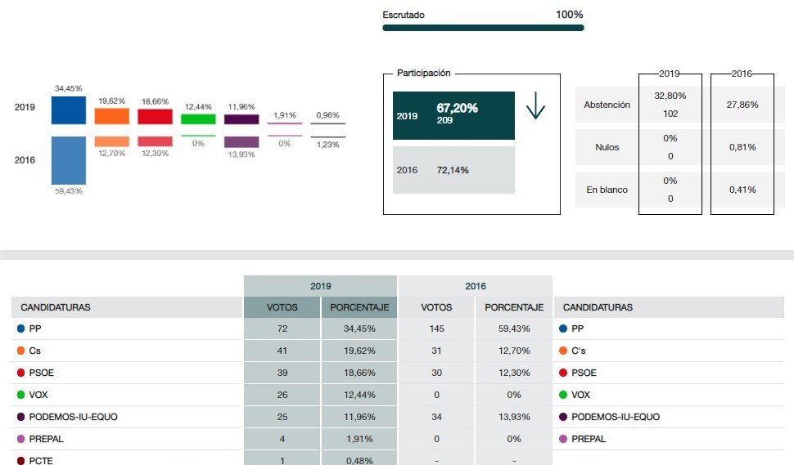Click the blue PP dot in 2019 candidaturas

coord(20,329)
